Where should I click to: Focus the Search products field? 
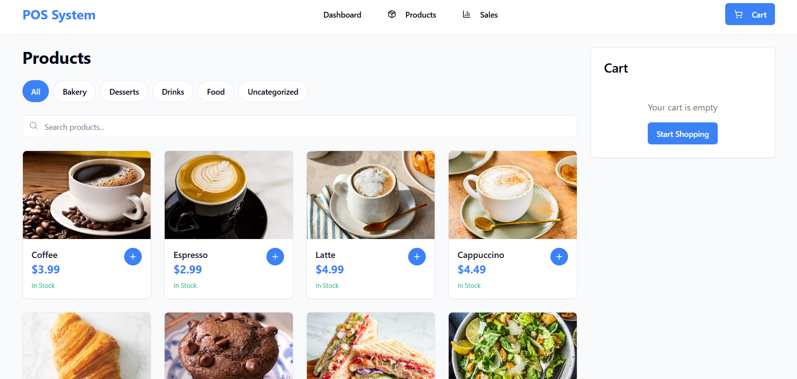pyautogui.click(x=300, y=126)
